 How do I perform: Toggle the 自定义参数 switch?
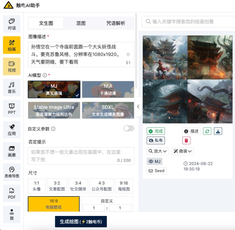[x=129, y=128]
